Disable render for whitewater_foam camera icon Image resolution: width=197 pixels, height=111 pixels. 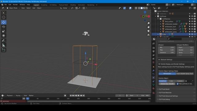tap(195, 29)
